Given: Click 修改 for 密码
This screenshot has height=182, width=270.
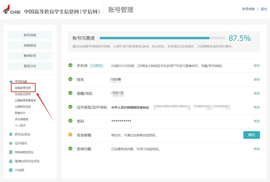Looking at the screenshot, I should [x=257, y=121].
